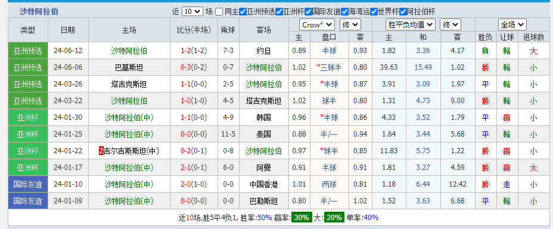This screenshot has width=553, height=229.
Task: Click the 进球数 column header
Action: click(x=533, y=37)
